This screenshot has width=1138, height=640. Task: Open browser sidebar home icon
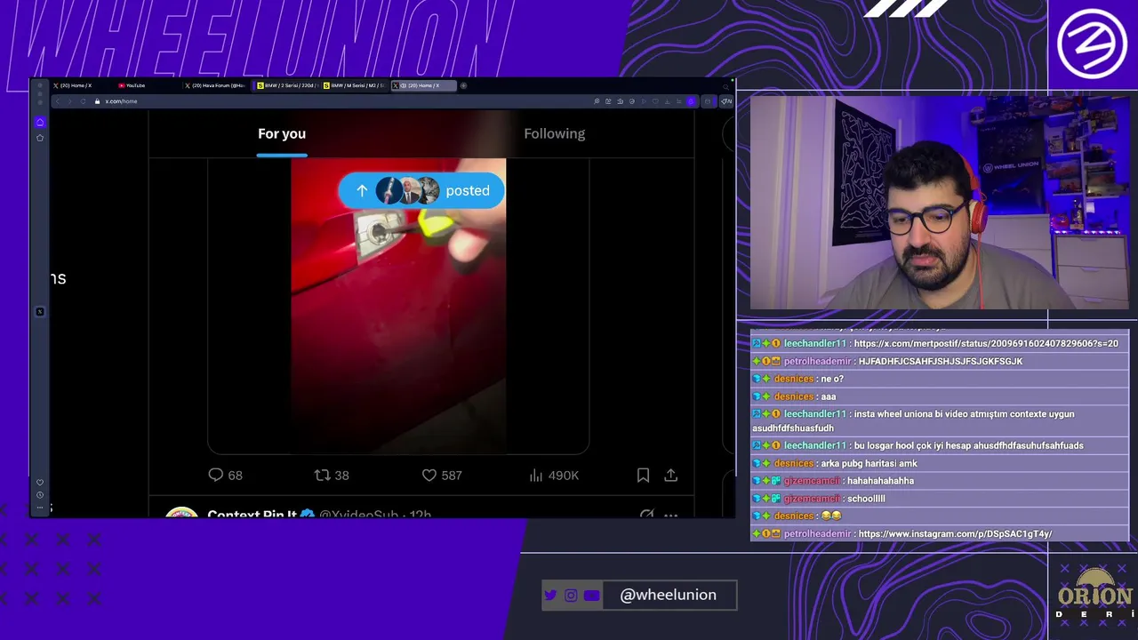(x=39, y=122)
